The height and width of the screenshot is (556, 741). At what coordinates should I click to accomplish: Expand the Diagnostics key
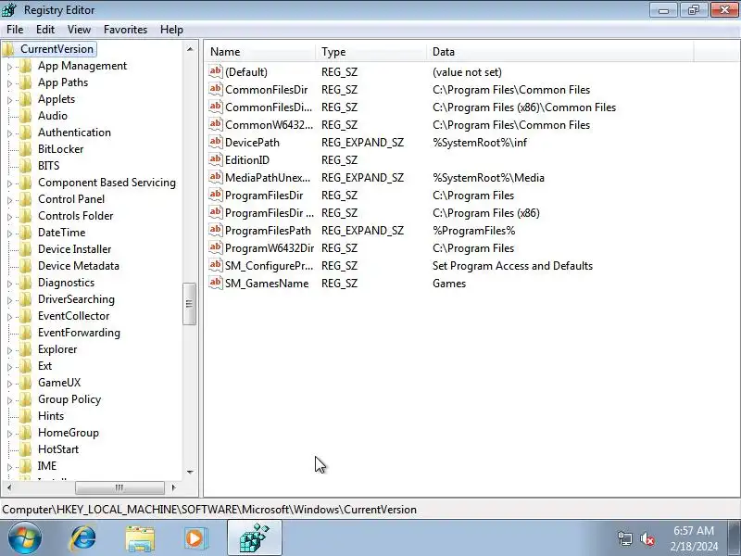click(x=9, y=284)
